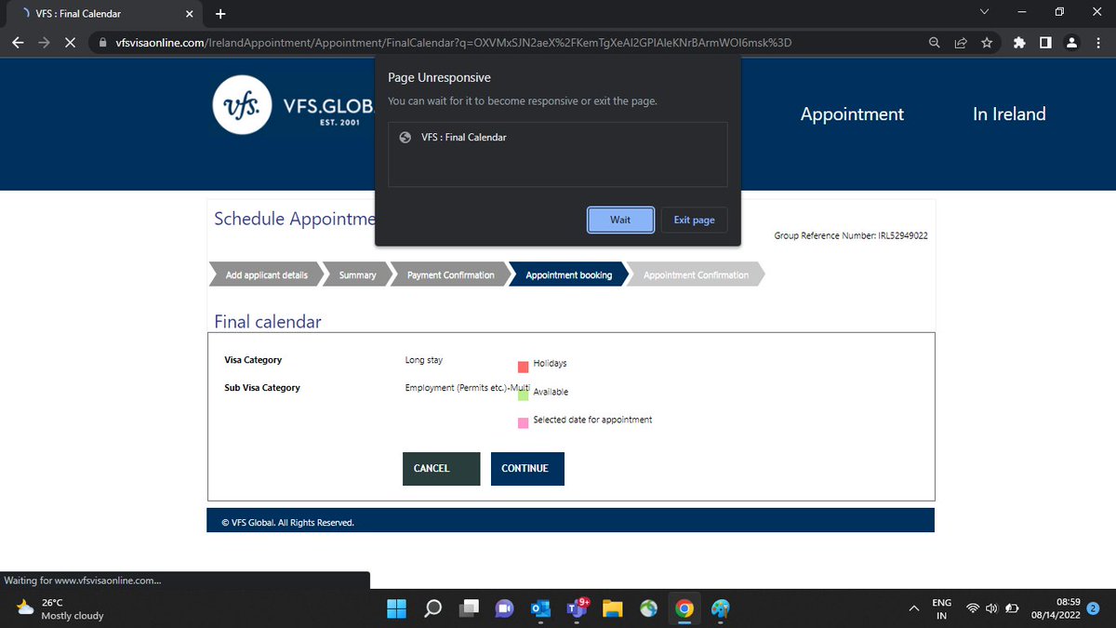Click the CONTINUE button
The height and width of the screenshot is (628, 1116).
pos(527,469)
